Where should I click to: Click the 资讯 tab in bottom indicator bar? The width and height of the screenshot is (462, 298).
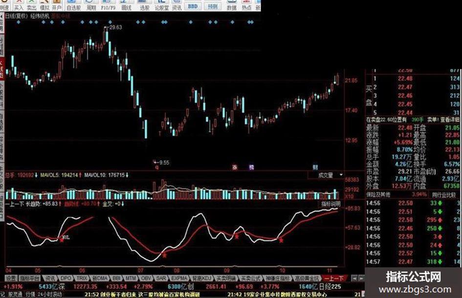click(49, 278)
